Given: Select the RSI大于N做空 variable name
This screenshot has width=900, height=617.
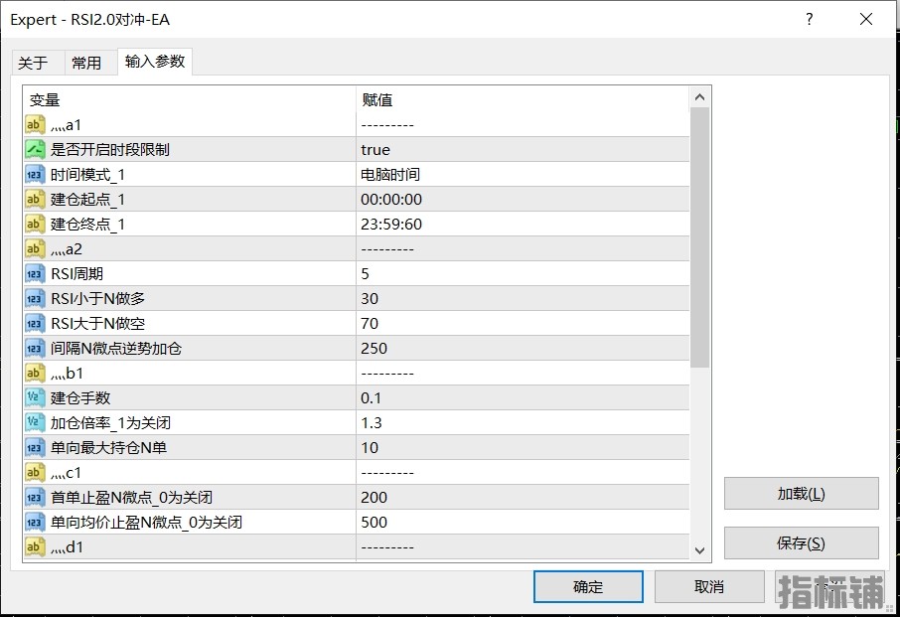Looking at the screenshot, I should point(97,323).
